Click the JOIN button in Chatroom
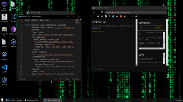Viewport: 183px width, 102px height. tap(159, 27)
